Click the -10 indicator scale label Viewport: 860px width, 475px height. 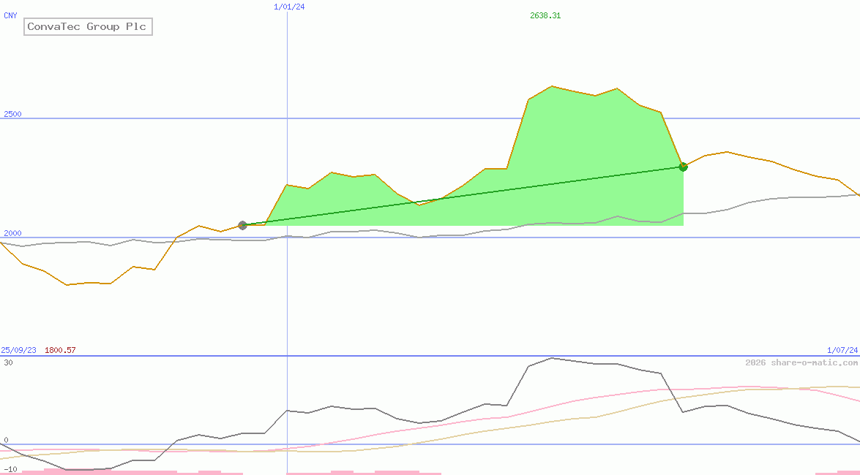click(10, 470)
